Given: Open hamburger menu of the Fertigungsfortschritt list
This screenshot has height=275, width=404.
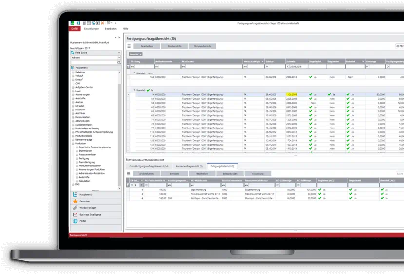Looking at the screenshot, I should 129,174.
